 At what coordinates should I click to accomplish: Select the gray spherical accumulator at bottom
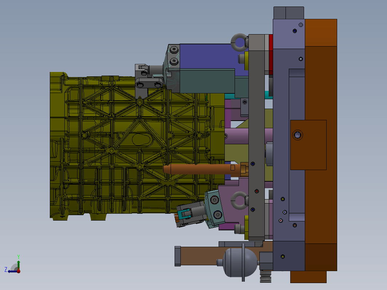pyautogui.click(x=240, y=262)
